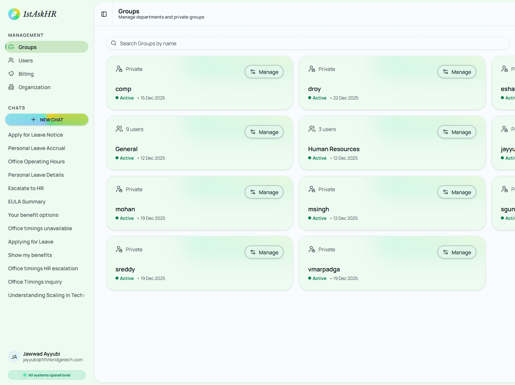Open the Escalate to HR chat
The width and height of the screenshot is (515, 385).
[26, 188]
